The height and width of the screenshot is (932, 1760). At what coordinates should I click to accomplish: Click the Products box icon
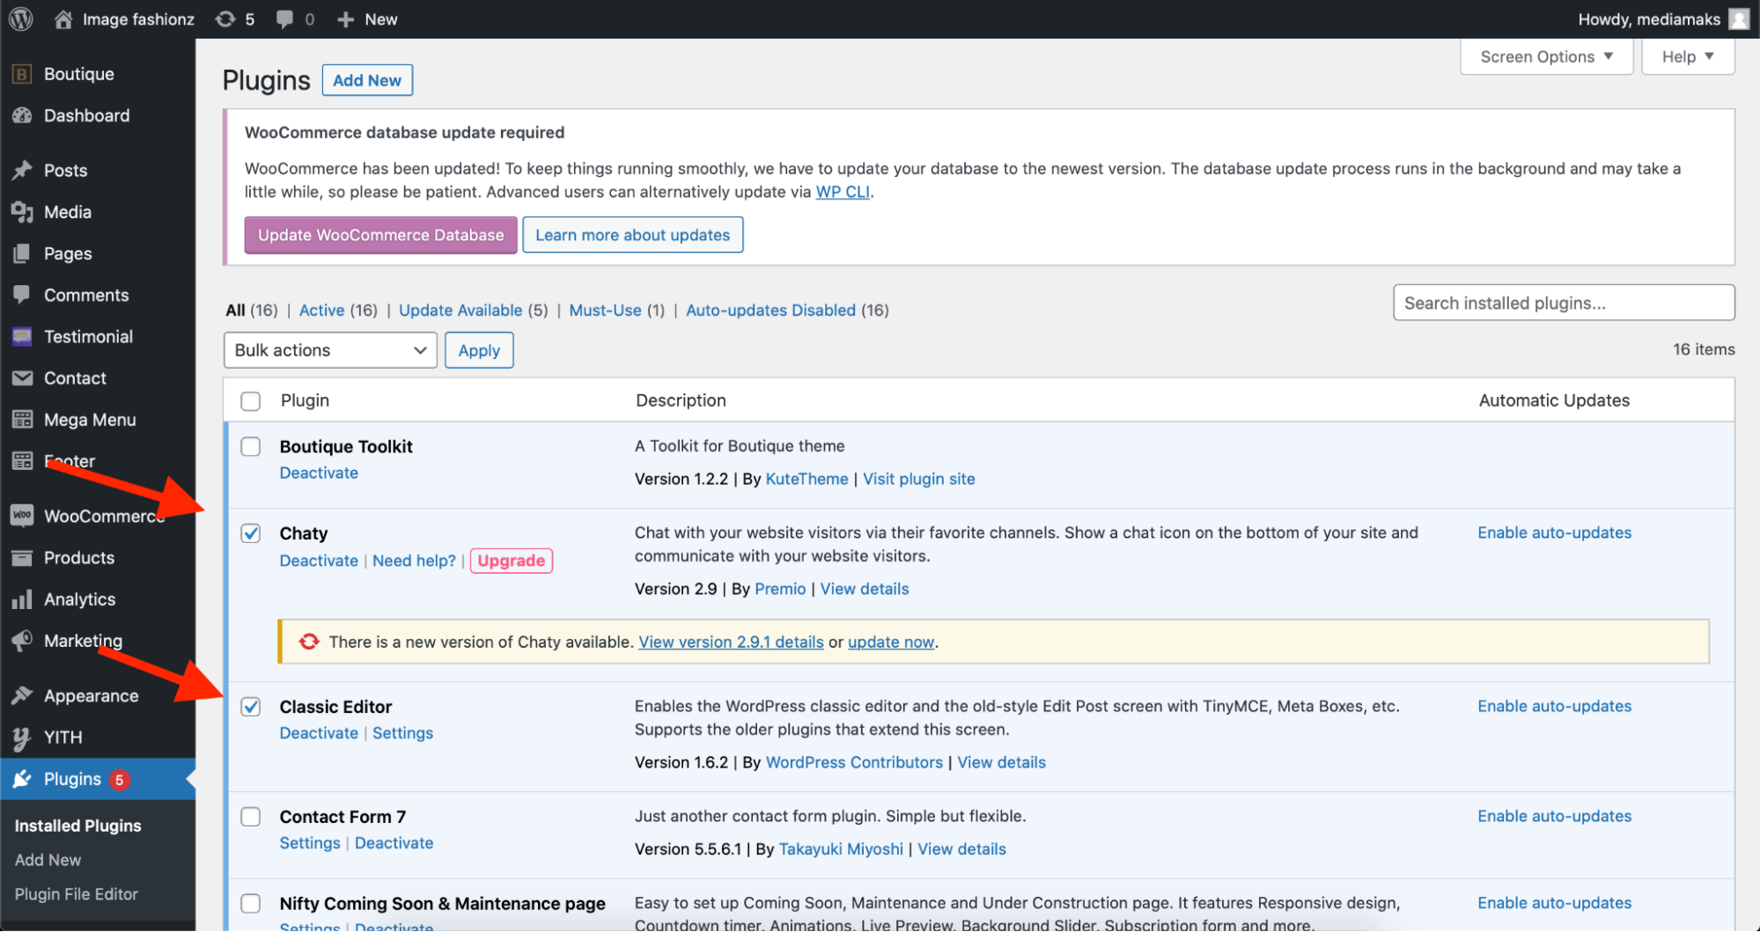tap(22, 557)
